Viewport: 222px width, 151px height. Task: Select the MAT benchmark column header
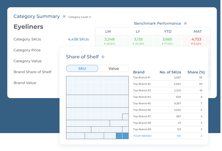point(198,31)
